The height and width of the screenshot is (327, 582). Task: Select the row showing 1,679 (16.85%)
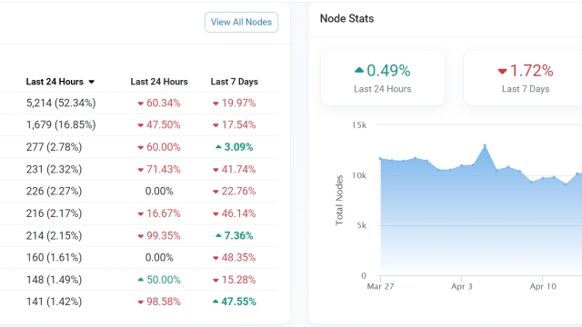(x=139, y=125)
